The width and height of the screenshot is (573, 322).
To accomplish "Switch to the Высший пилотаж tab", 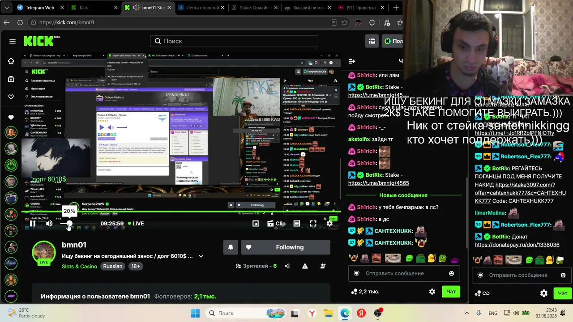I will coord(307,8).
